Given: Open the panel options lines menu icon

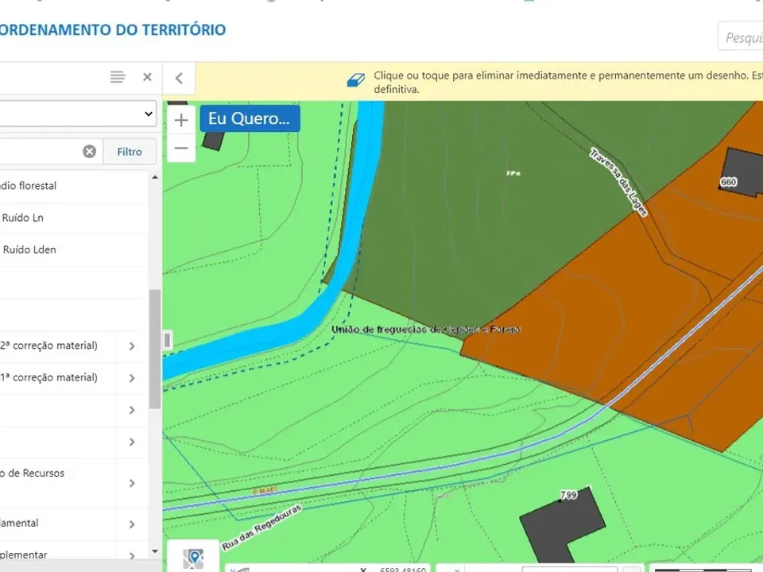Looking at the screenshot, I should click(118, 77).
